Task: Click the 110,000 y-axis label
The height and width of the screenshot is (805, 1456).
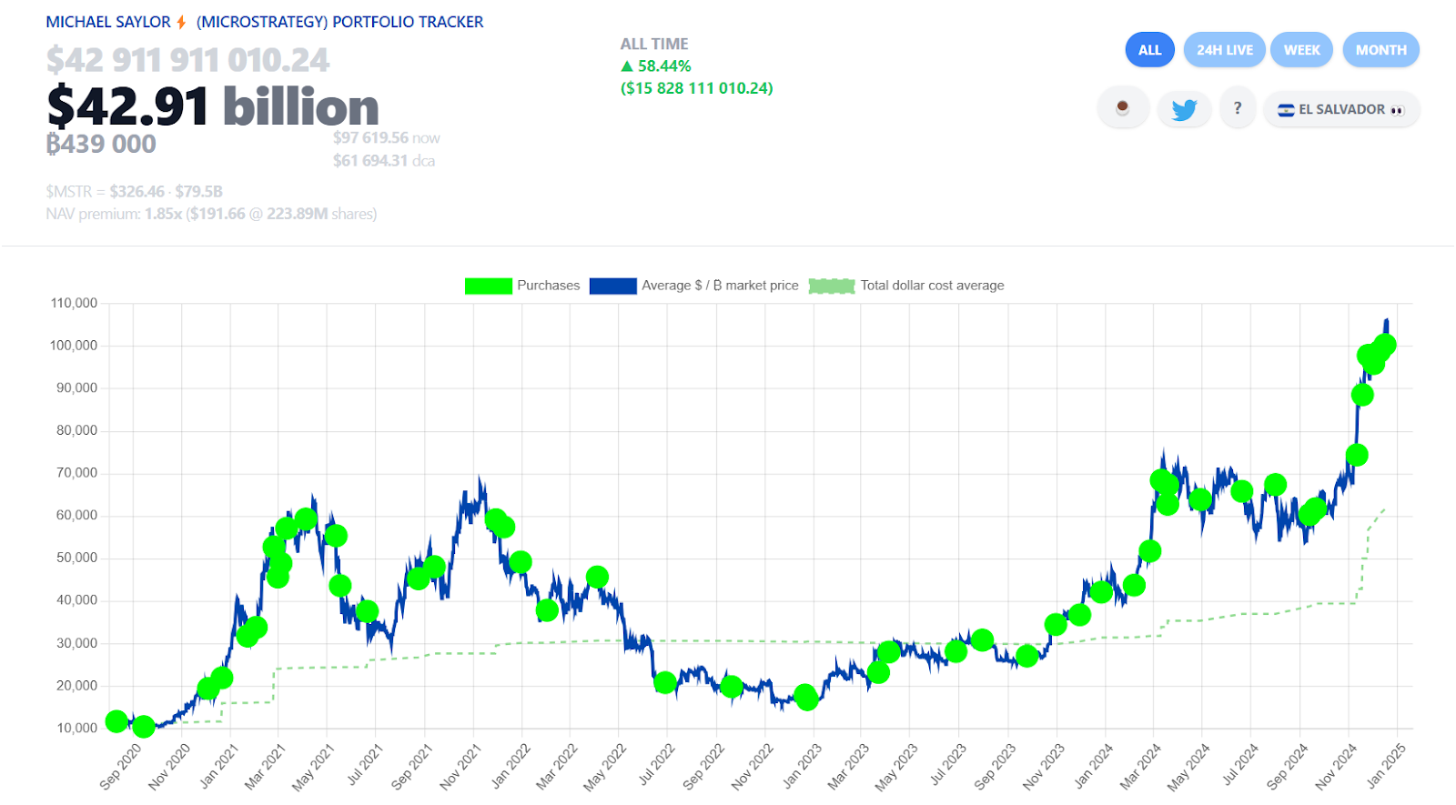Action: point(74,303)
